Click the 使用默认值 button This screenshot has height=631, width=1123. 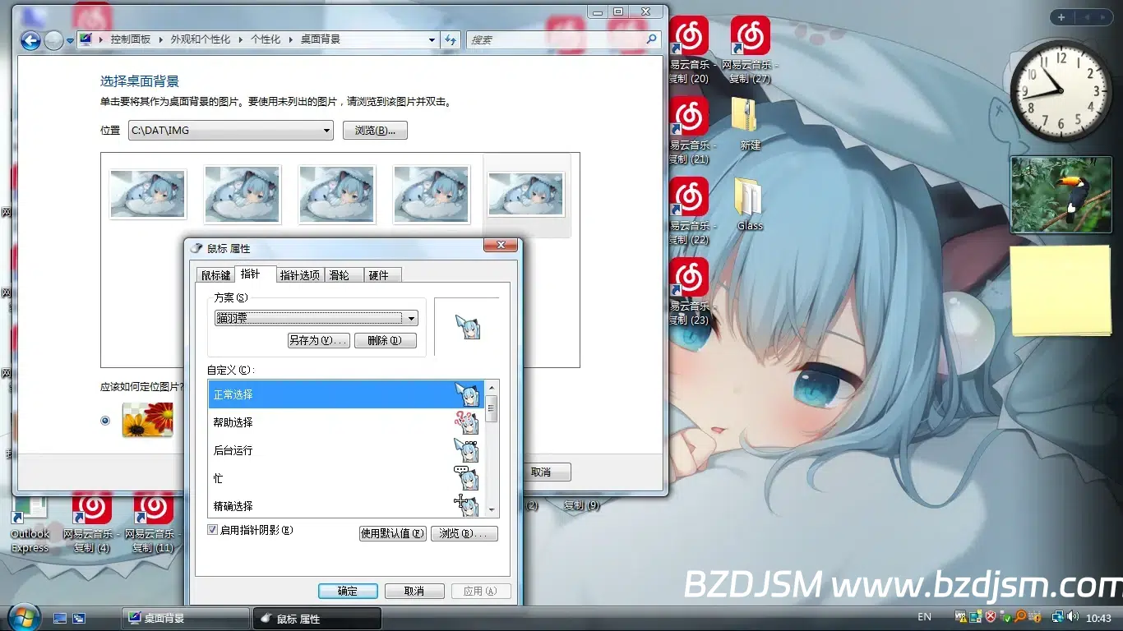pyautogui.click(x=393, y=533)
